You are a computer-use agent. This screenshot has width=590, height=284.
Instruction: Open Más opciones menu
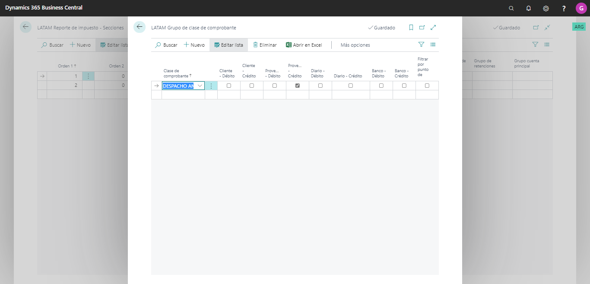coord(355,45)
